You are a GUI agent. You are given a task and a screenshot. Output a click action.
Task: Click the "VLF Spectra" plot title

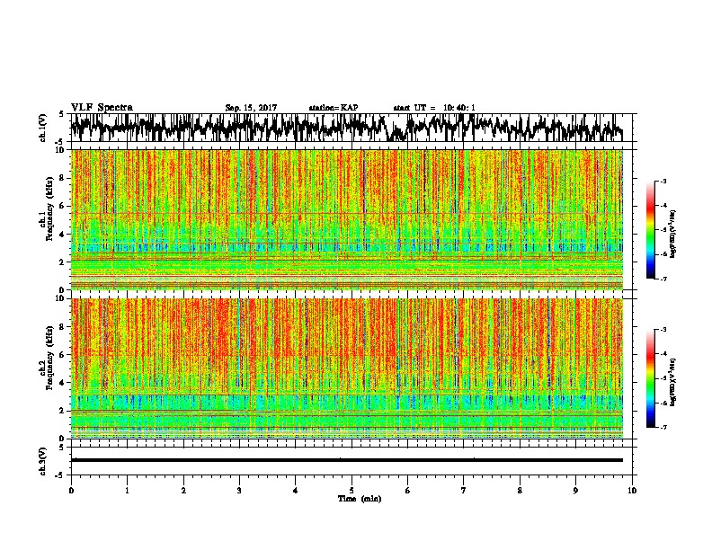coord(102,108)
